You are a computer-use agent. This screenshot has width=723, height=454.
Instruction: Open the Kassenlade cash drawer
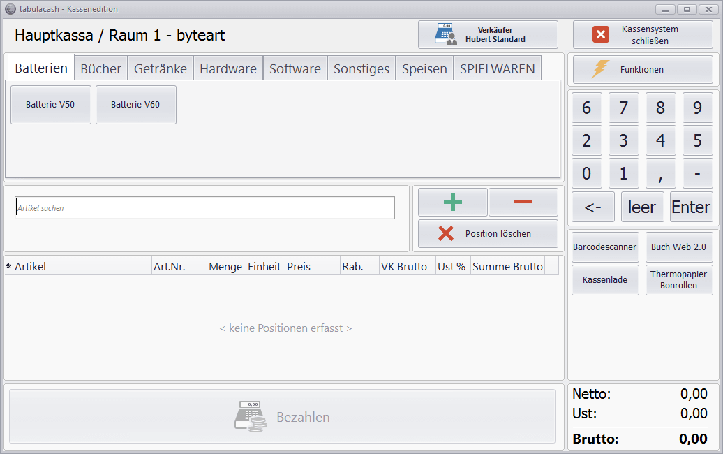[605, 280]
